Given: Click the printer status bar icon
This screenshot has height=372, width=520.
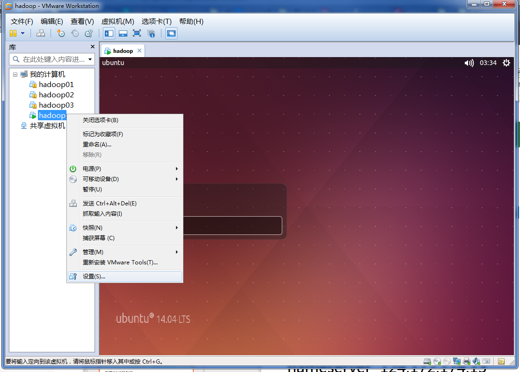Looking at the screenshot, I should click(467, 361).
